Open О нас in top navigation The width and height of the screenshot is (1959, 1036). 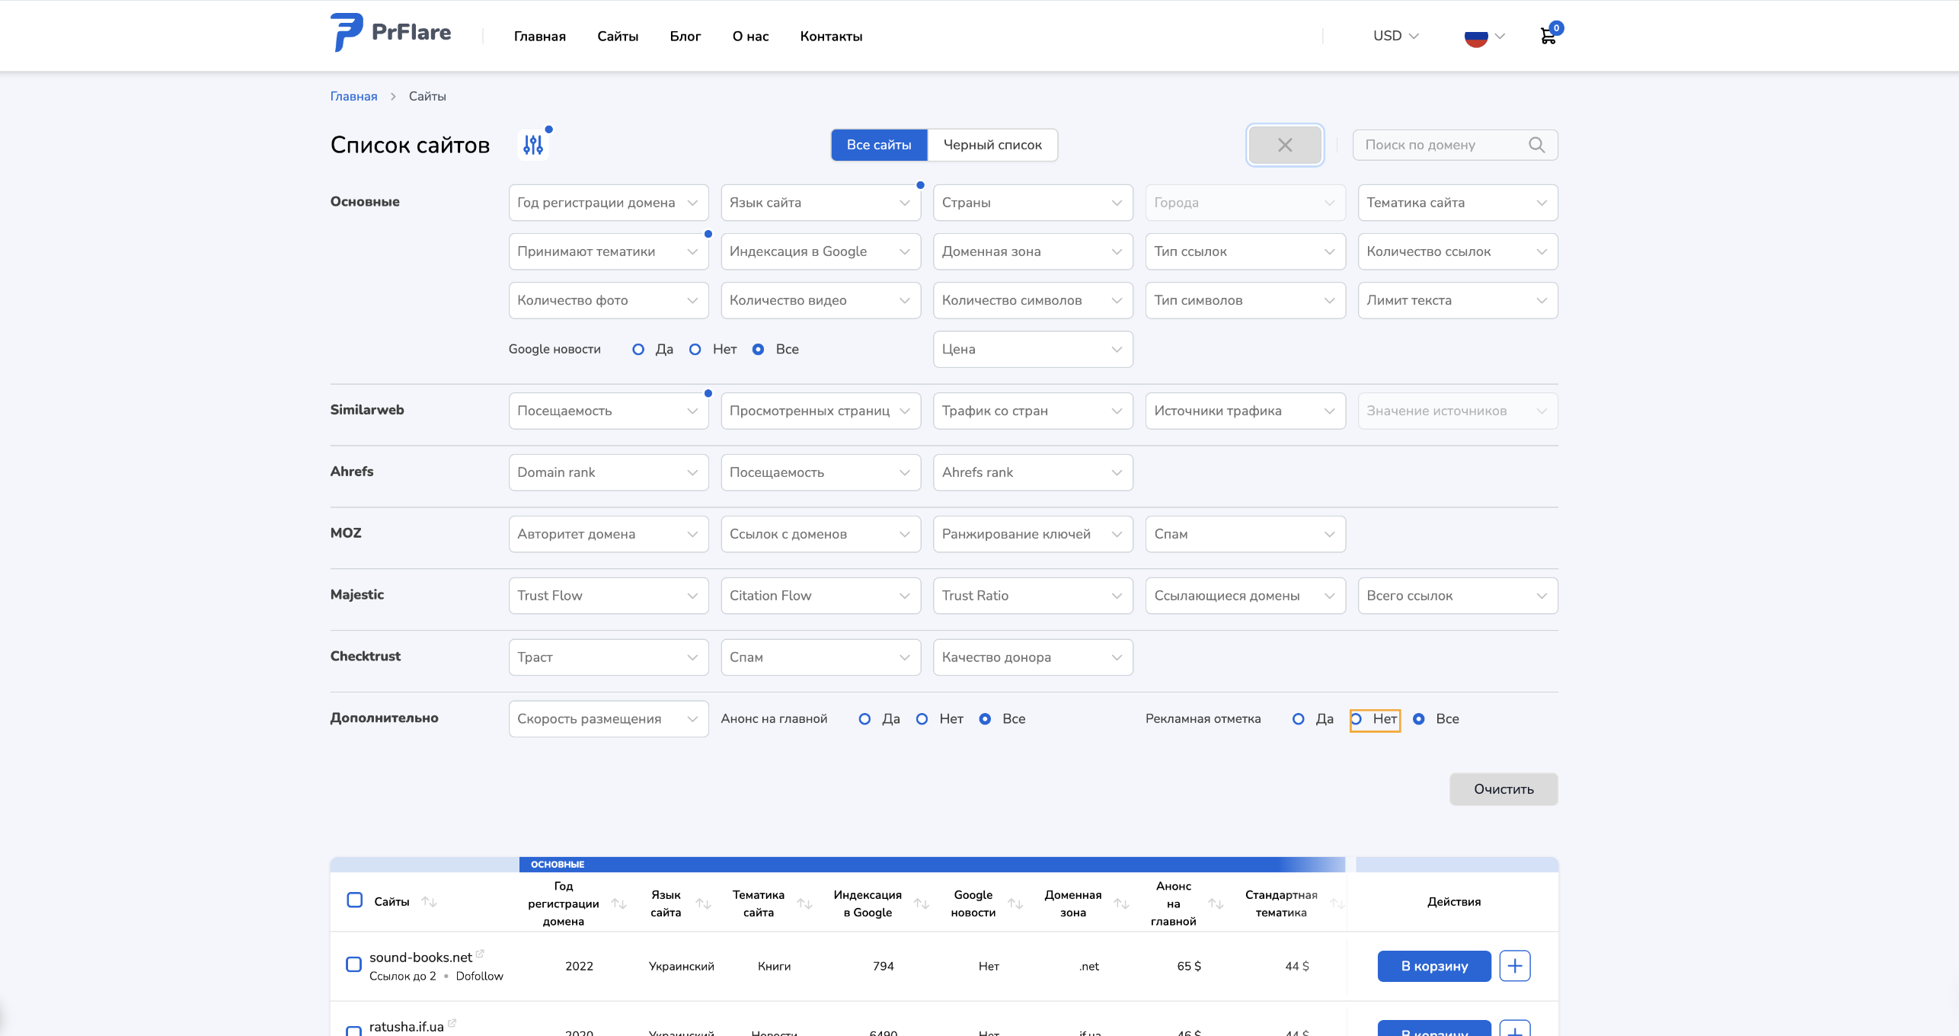[750, 36]
